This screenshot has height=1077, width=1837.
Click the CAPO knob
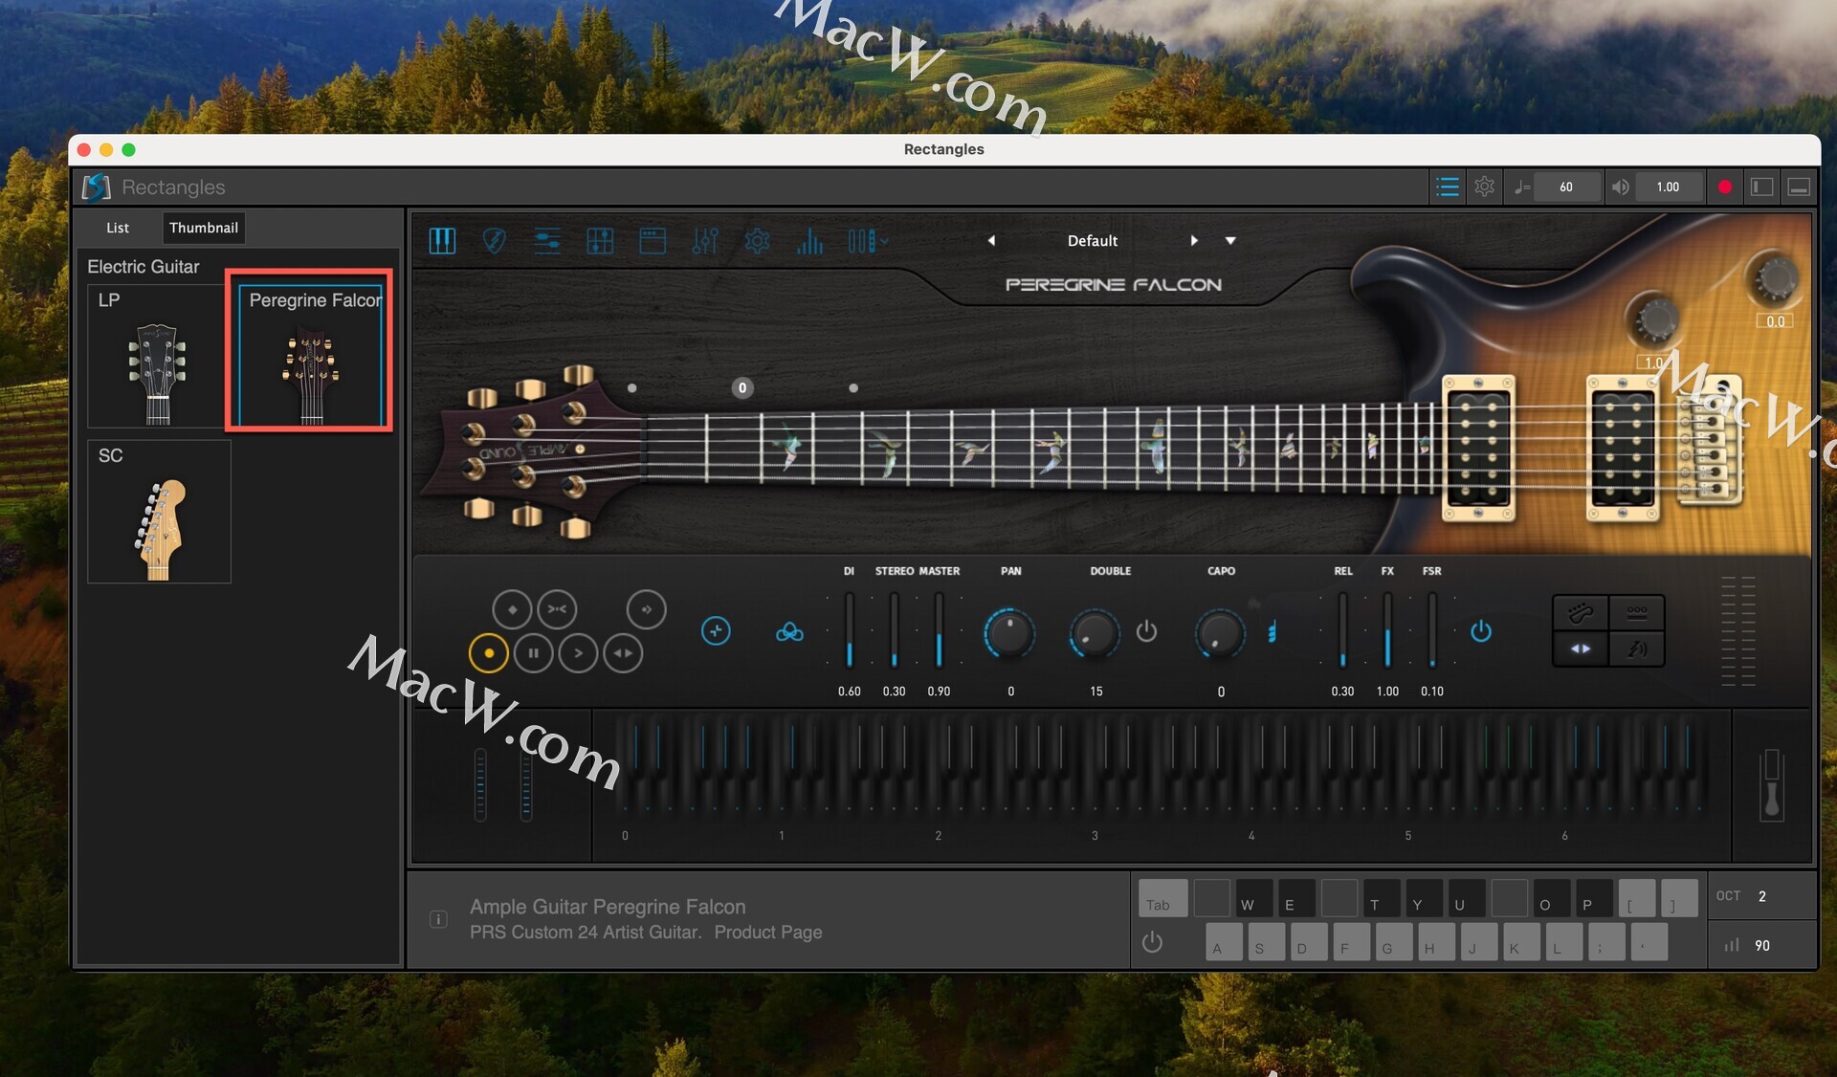pos(1220,632)
